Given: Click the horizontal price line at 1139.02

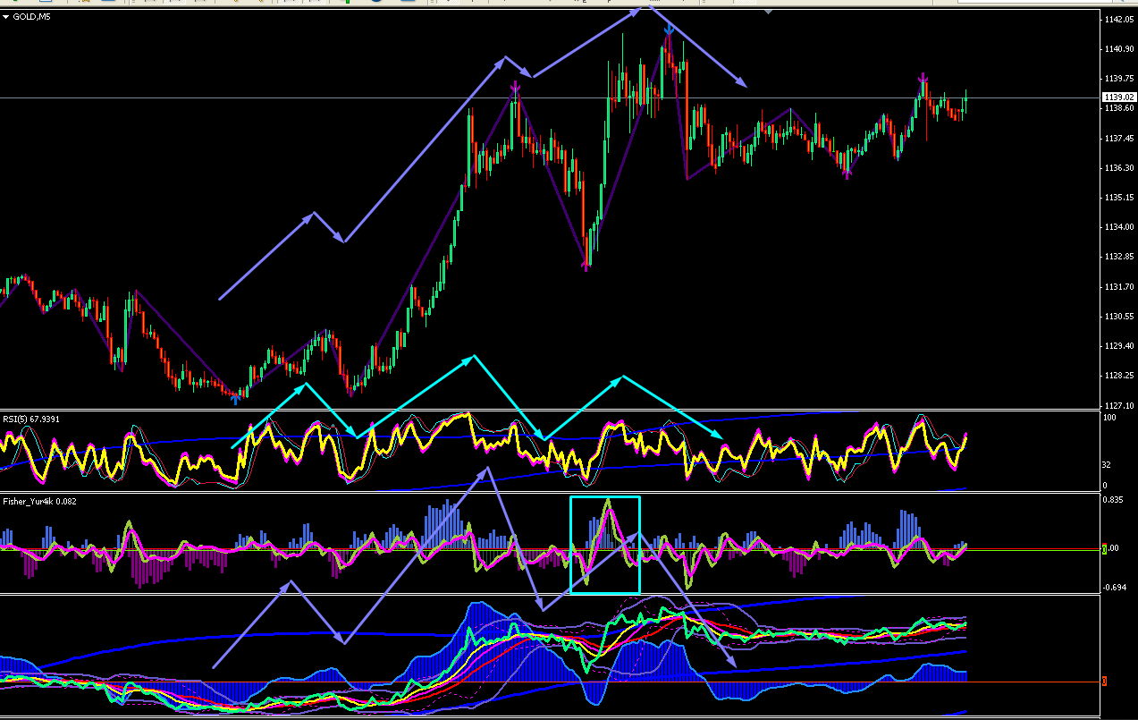Looking at the screenshot, I should [x=550, y=97].
